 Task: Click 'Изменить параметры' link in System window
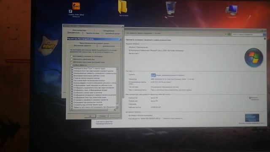[254, 98]
